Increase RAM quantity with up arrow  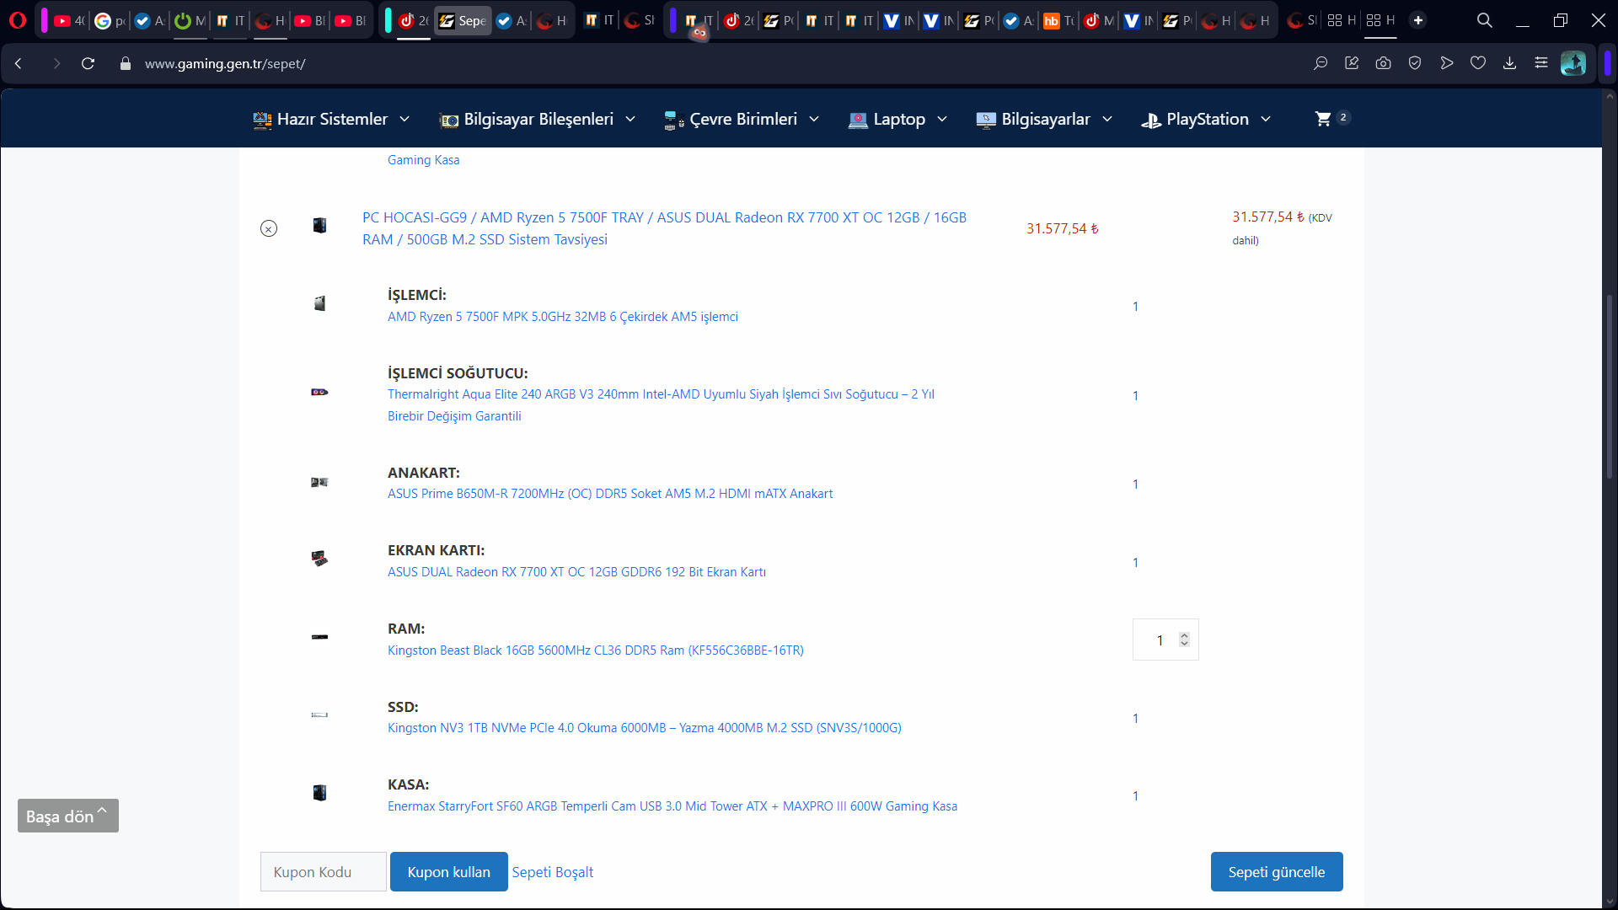coord(1184,635)
